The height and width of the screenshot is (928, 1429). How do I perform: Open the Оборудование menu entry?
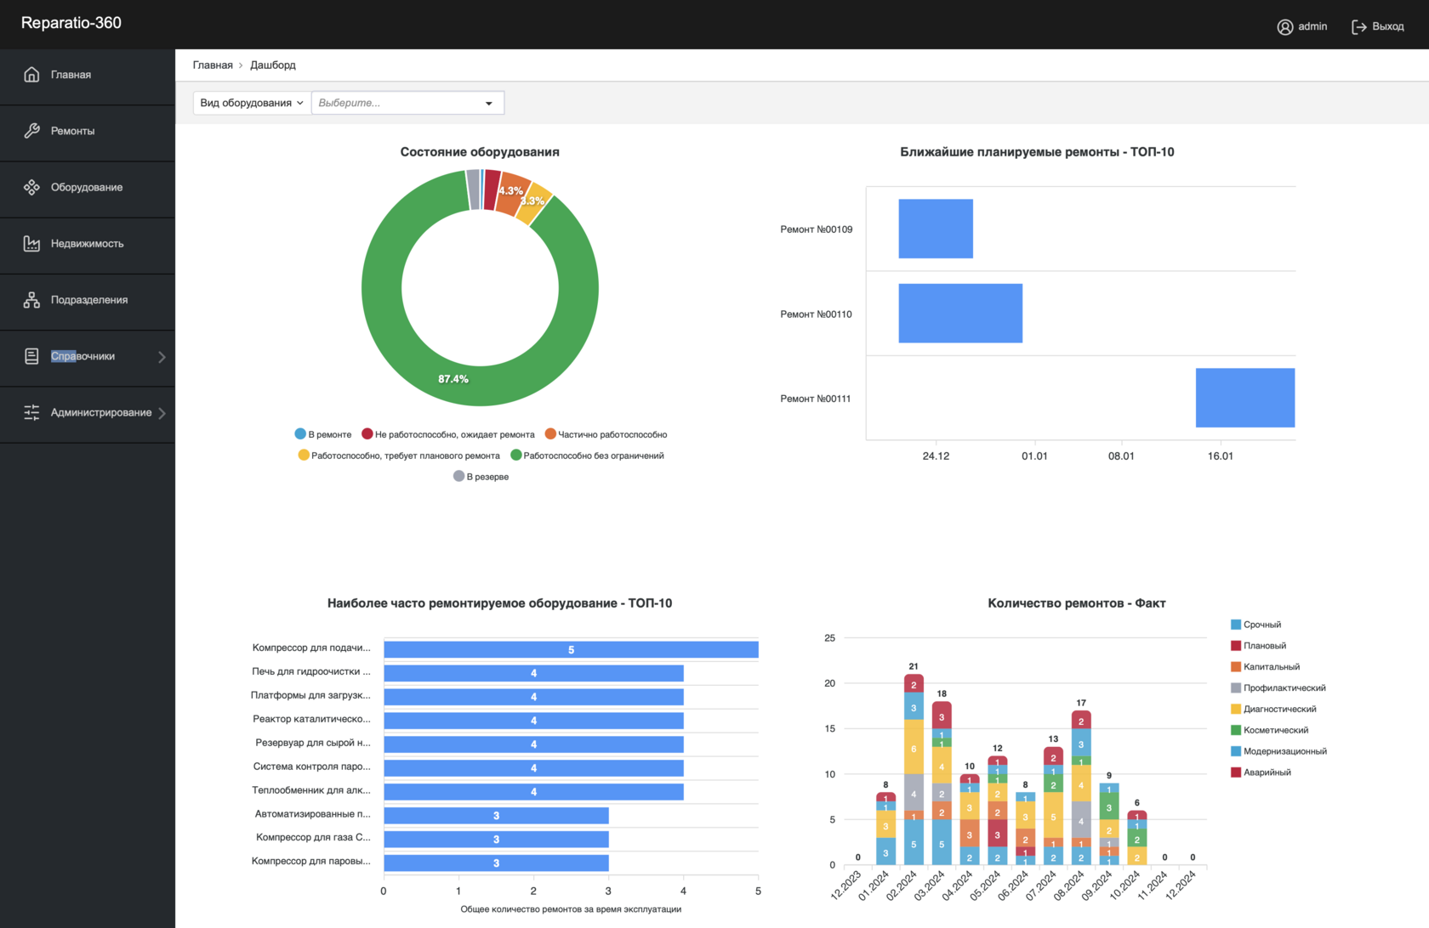(x=88, y=187)
